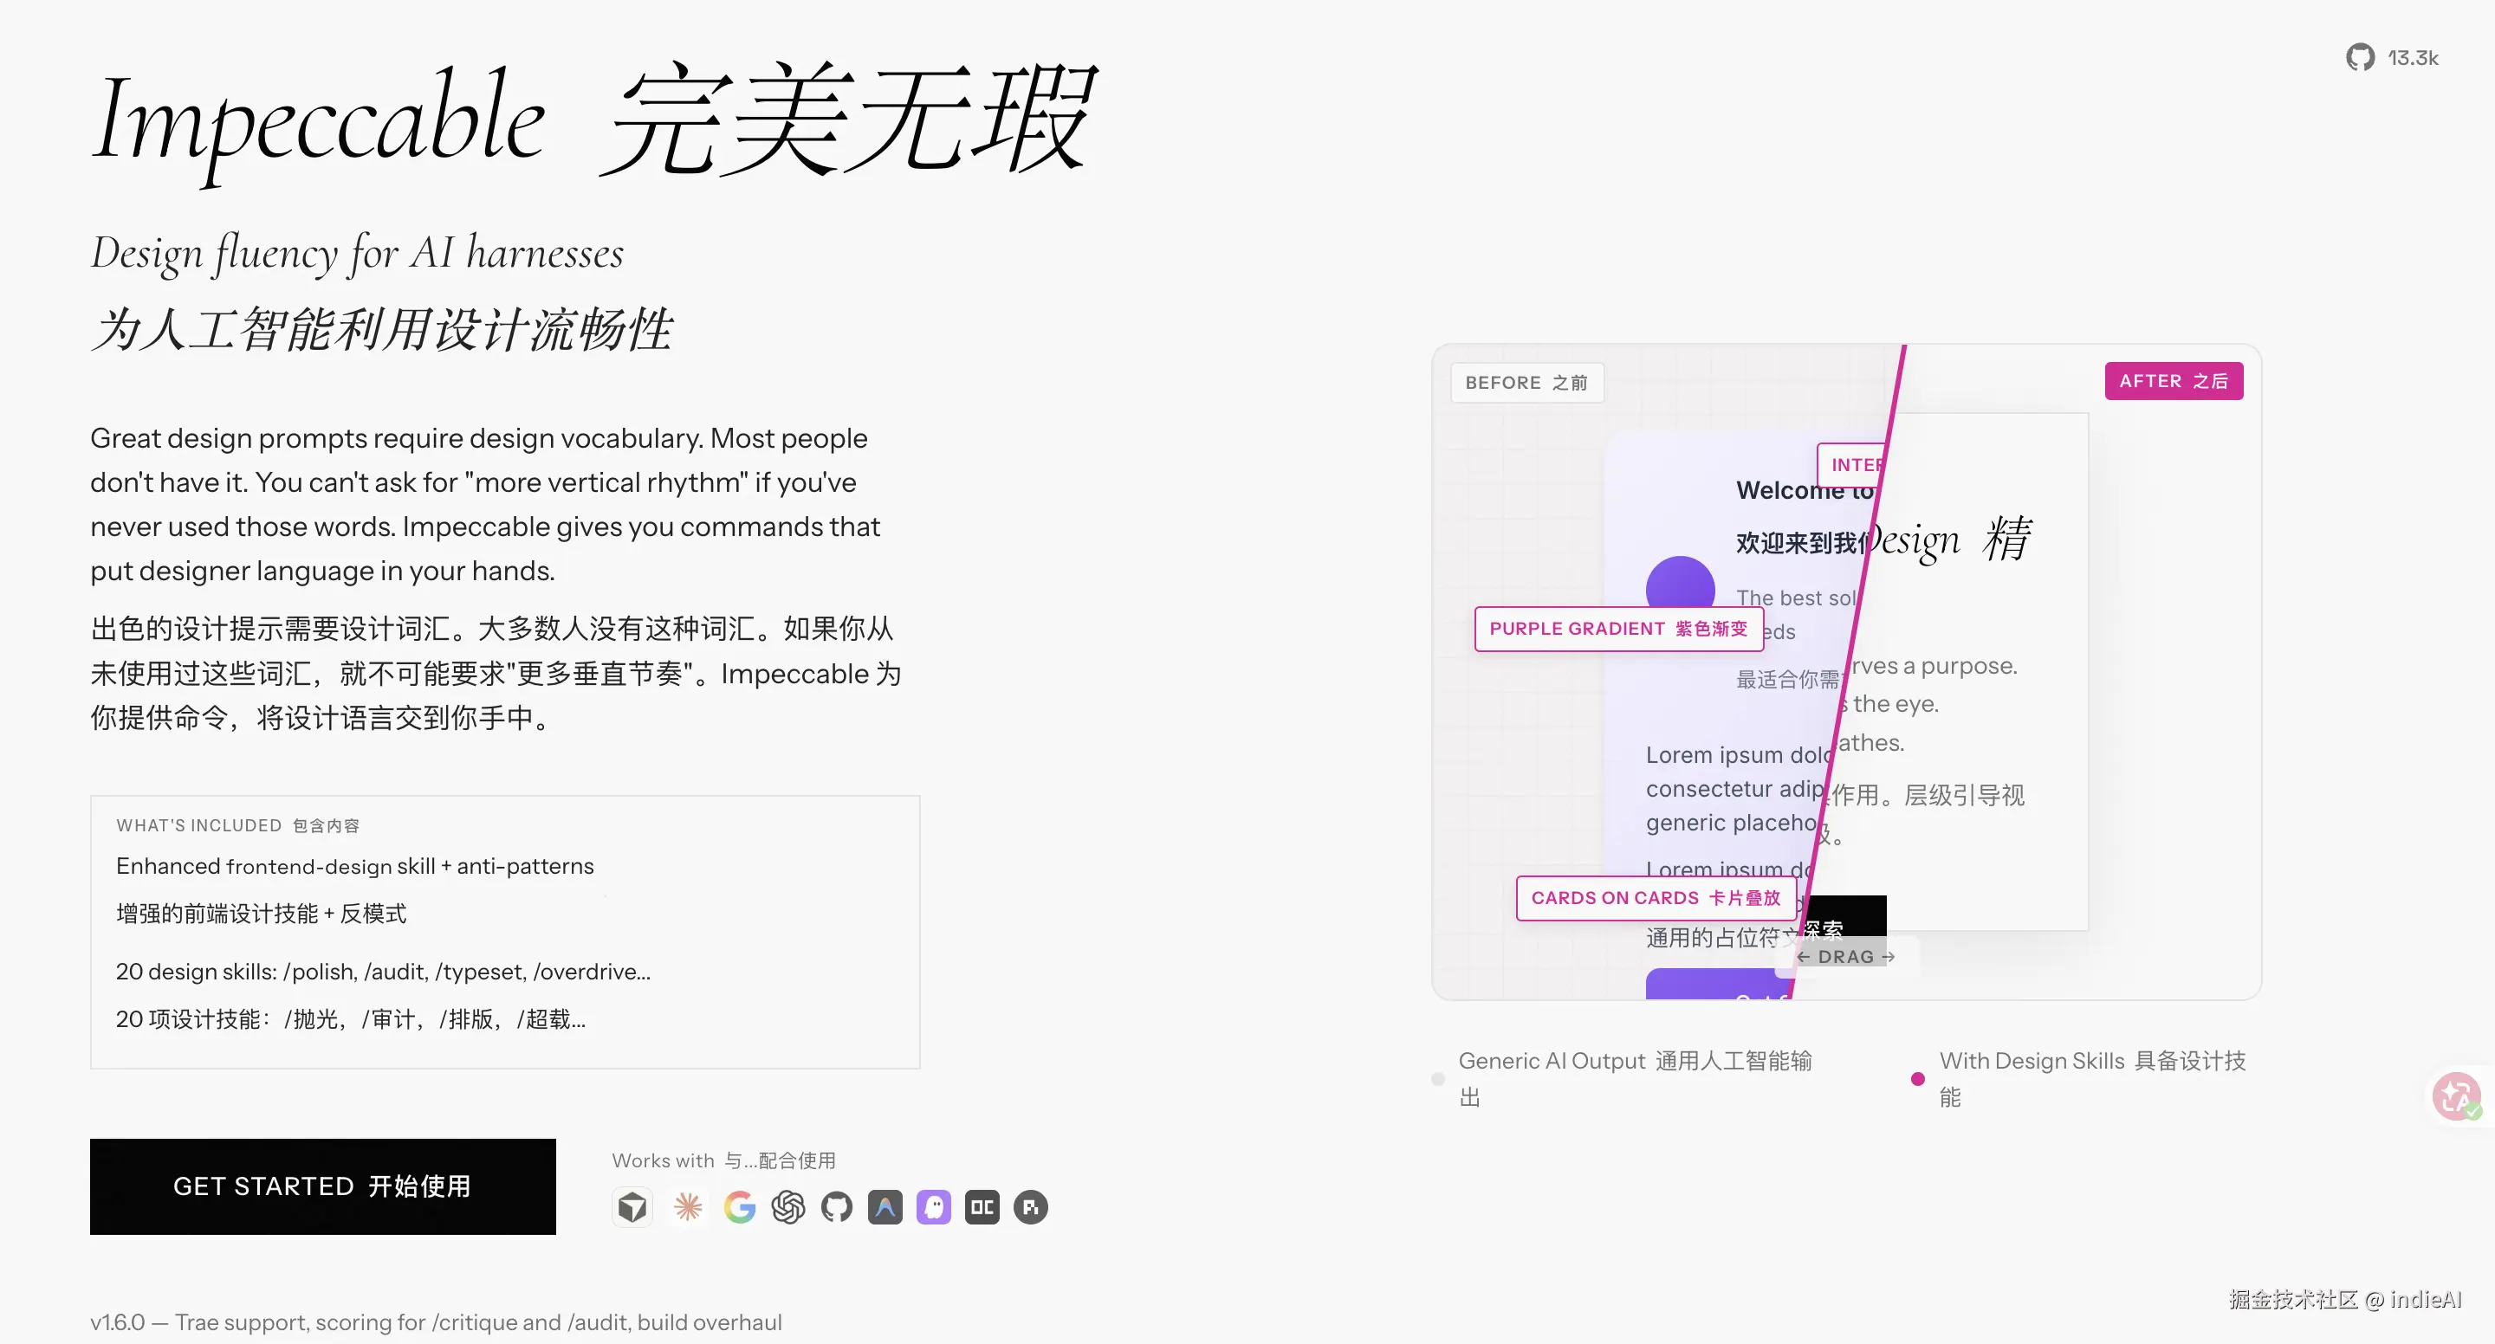
Task: Switch to the AFTER 之后 view
Action: 2174,380
